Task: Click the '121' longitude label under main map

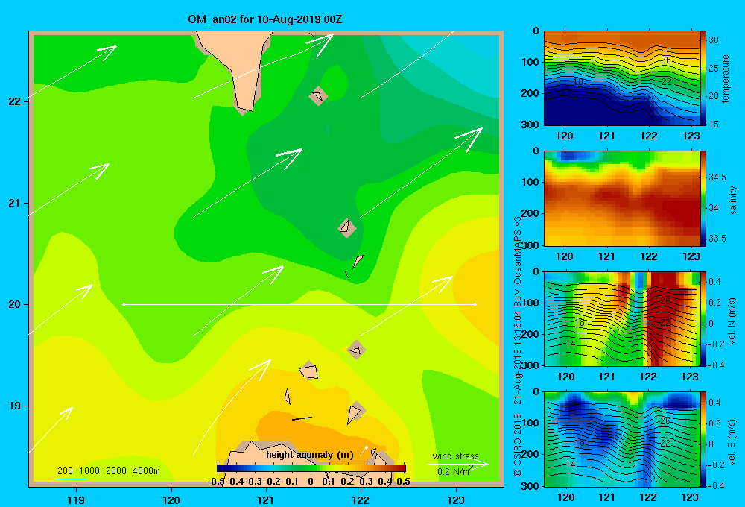Action: pos(266,500)
